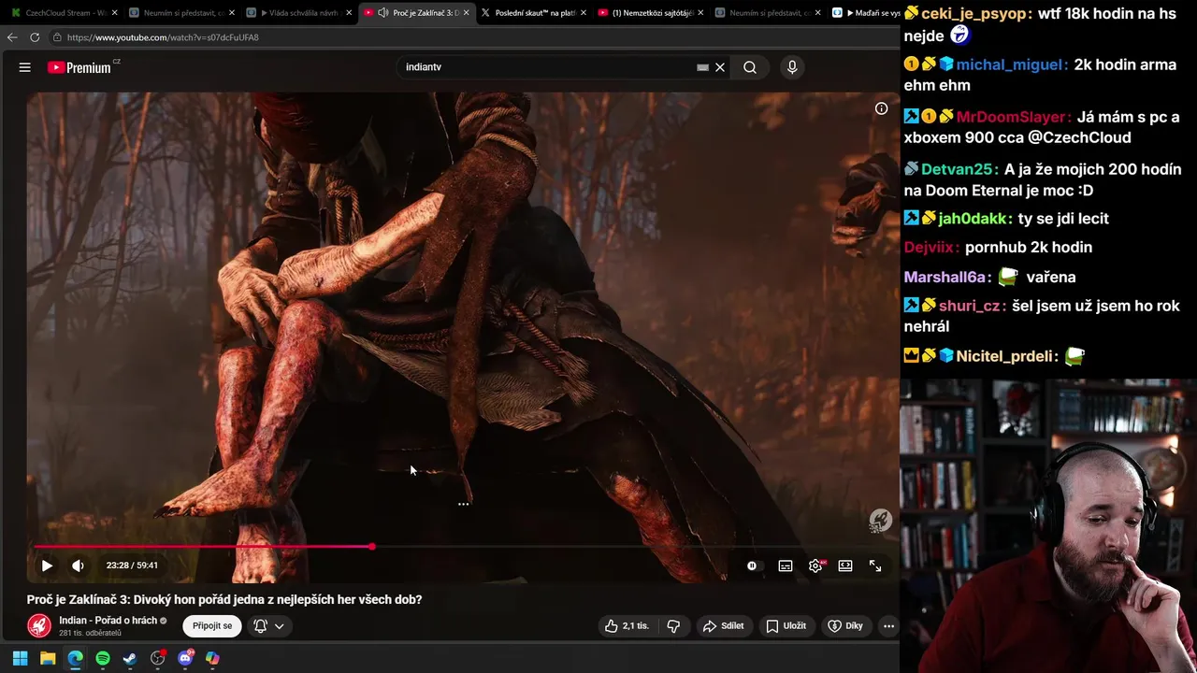Switch to theater mode
Viewport: 1197px width, 673px height.
(845, 566)
